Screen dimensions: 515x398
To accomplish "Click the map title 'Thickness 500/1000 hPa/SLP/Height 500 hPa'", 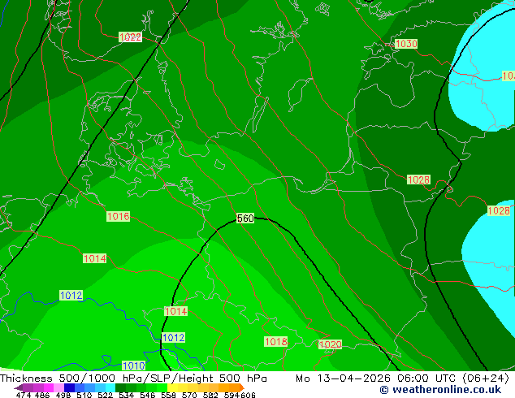I will [x=133, y=379].
